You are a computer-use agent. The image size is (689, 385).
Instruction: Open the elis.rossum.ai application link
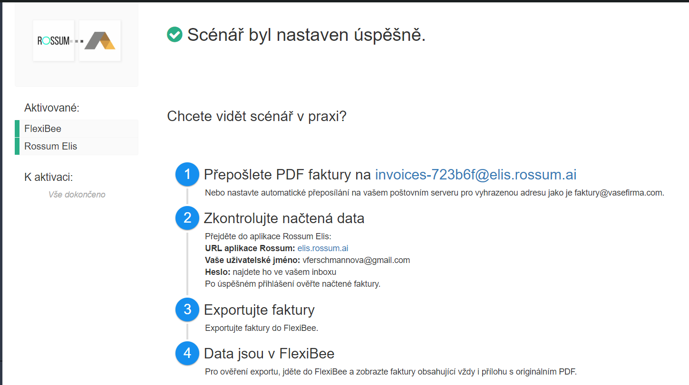pos(323,248)
